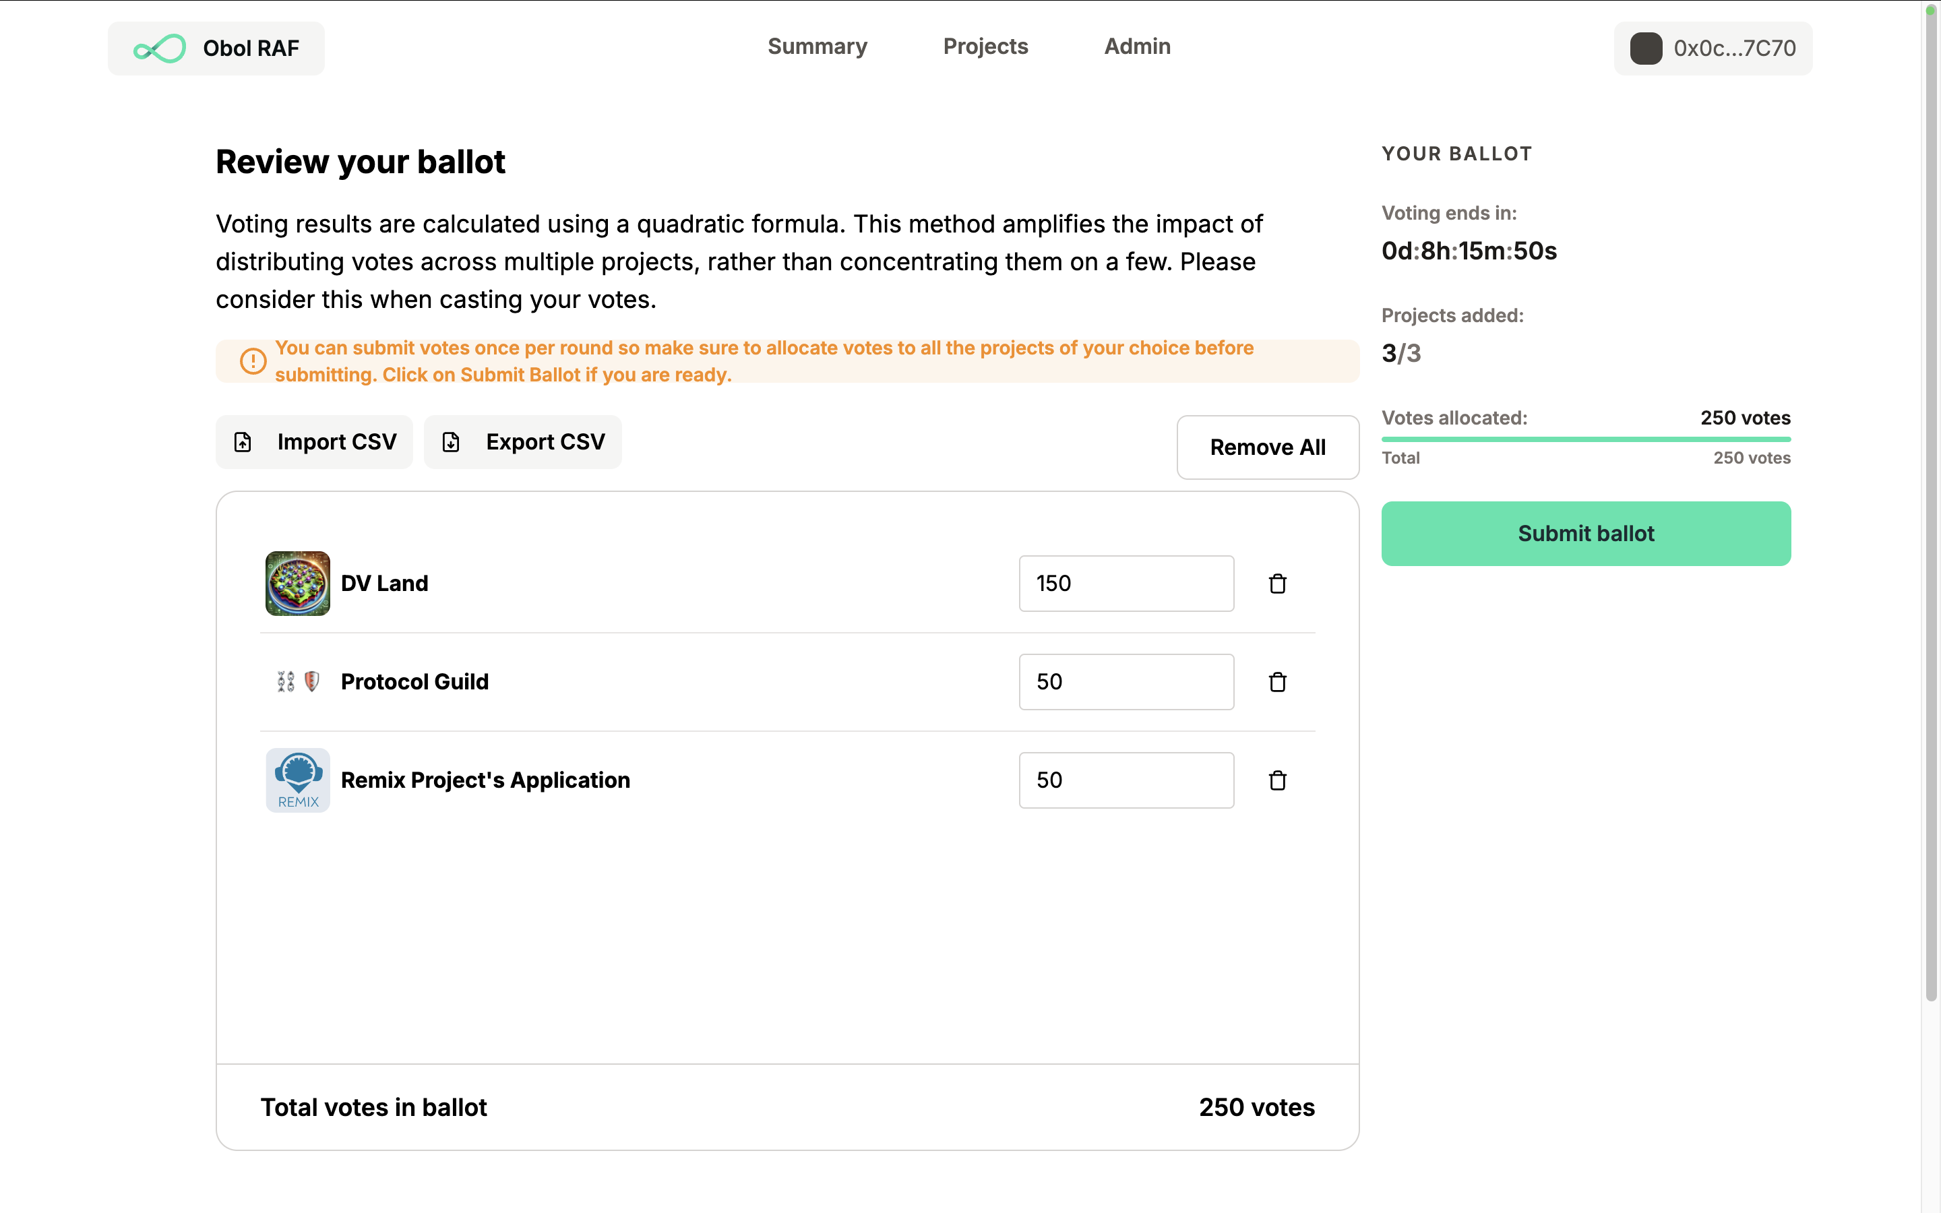Click Remove All projects button

[1267, 447]
